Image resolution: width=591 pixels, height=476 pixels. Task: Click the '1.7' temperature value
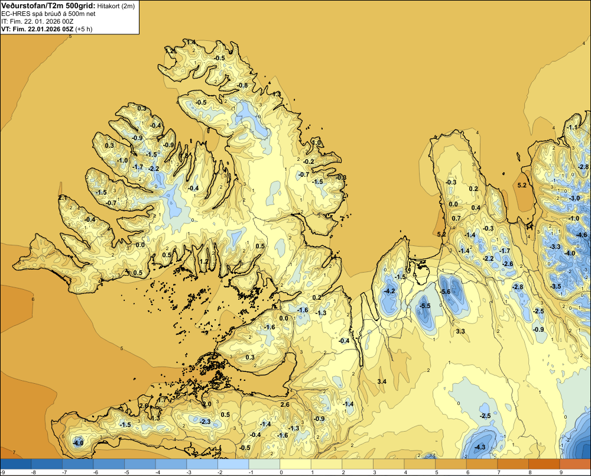point(163,400)
